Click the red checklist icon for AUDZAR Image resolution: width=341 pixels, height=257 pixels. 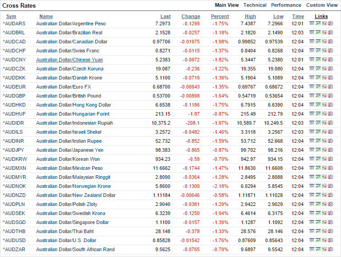point(330,249)
